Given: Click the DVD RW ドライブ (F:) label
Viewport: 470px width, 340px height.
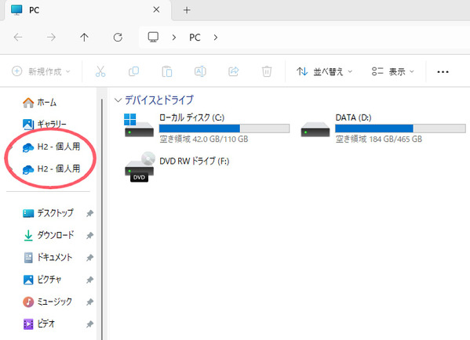Looking at the screenshot, I should click(195, 161).
